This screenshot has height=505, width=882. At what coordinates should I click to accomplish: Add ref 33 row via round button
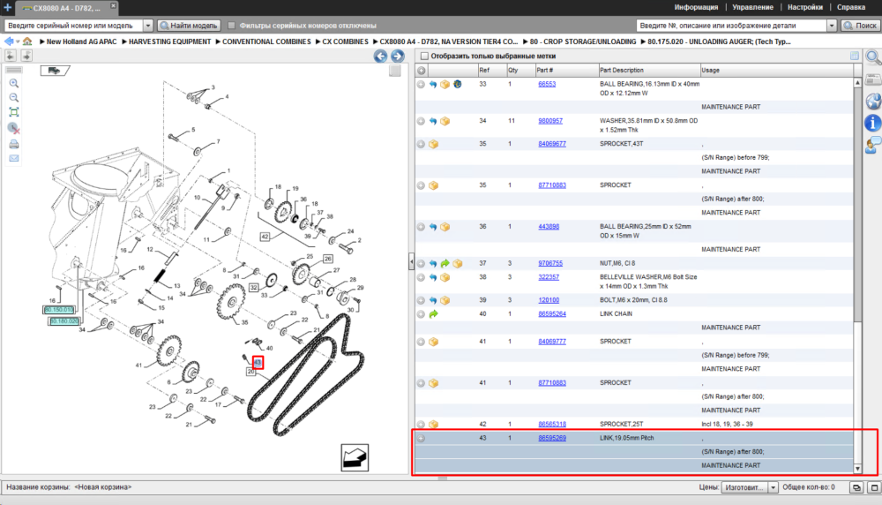(421, 85)
